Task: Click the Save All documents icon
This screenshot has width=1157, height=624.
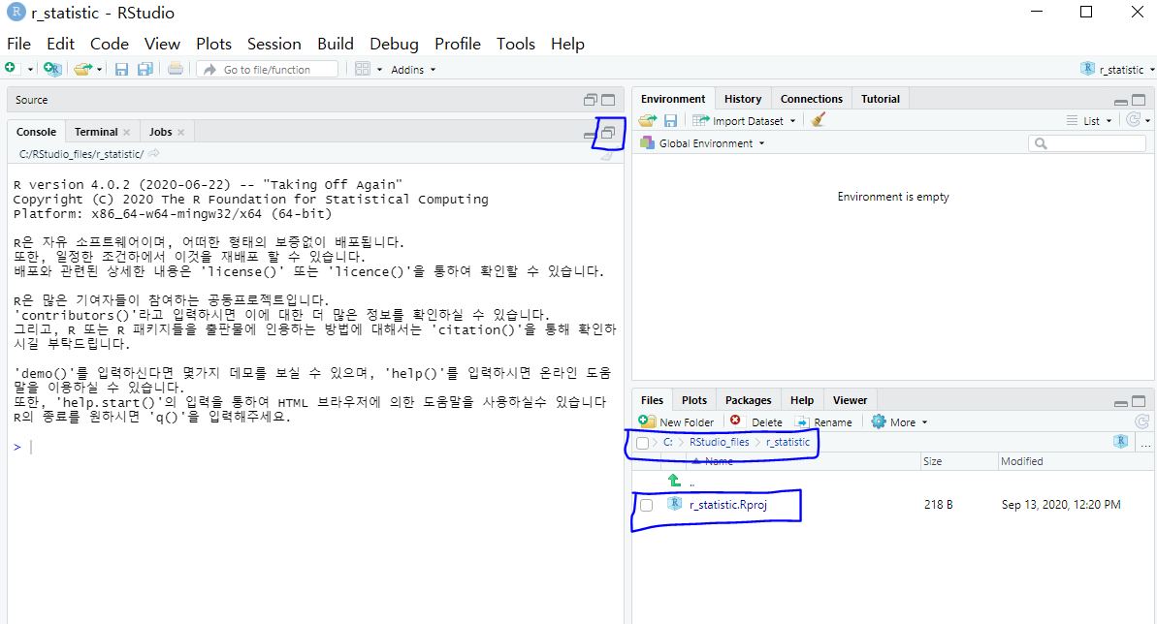Action: [x=145, y=70]
